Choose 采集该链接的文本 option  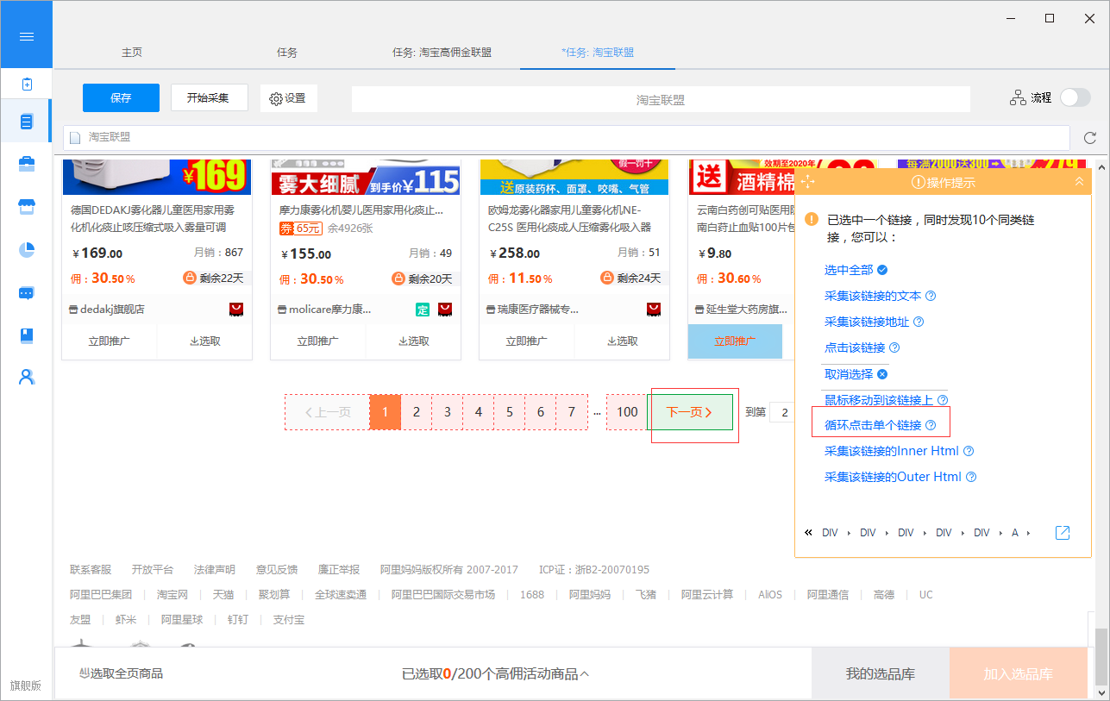(873, 296)
